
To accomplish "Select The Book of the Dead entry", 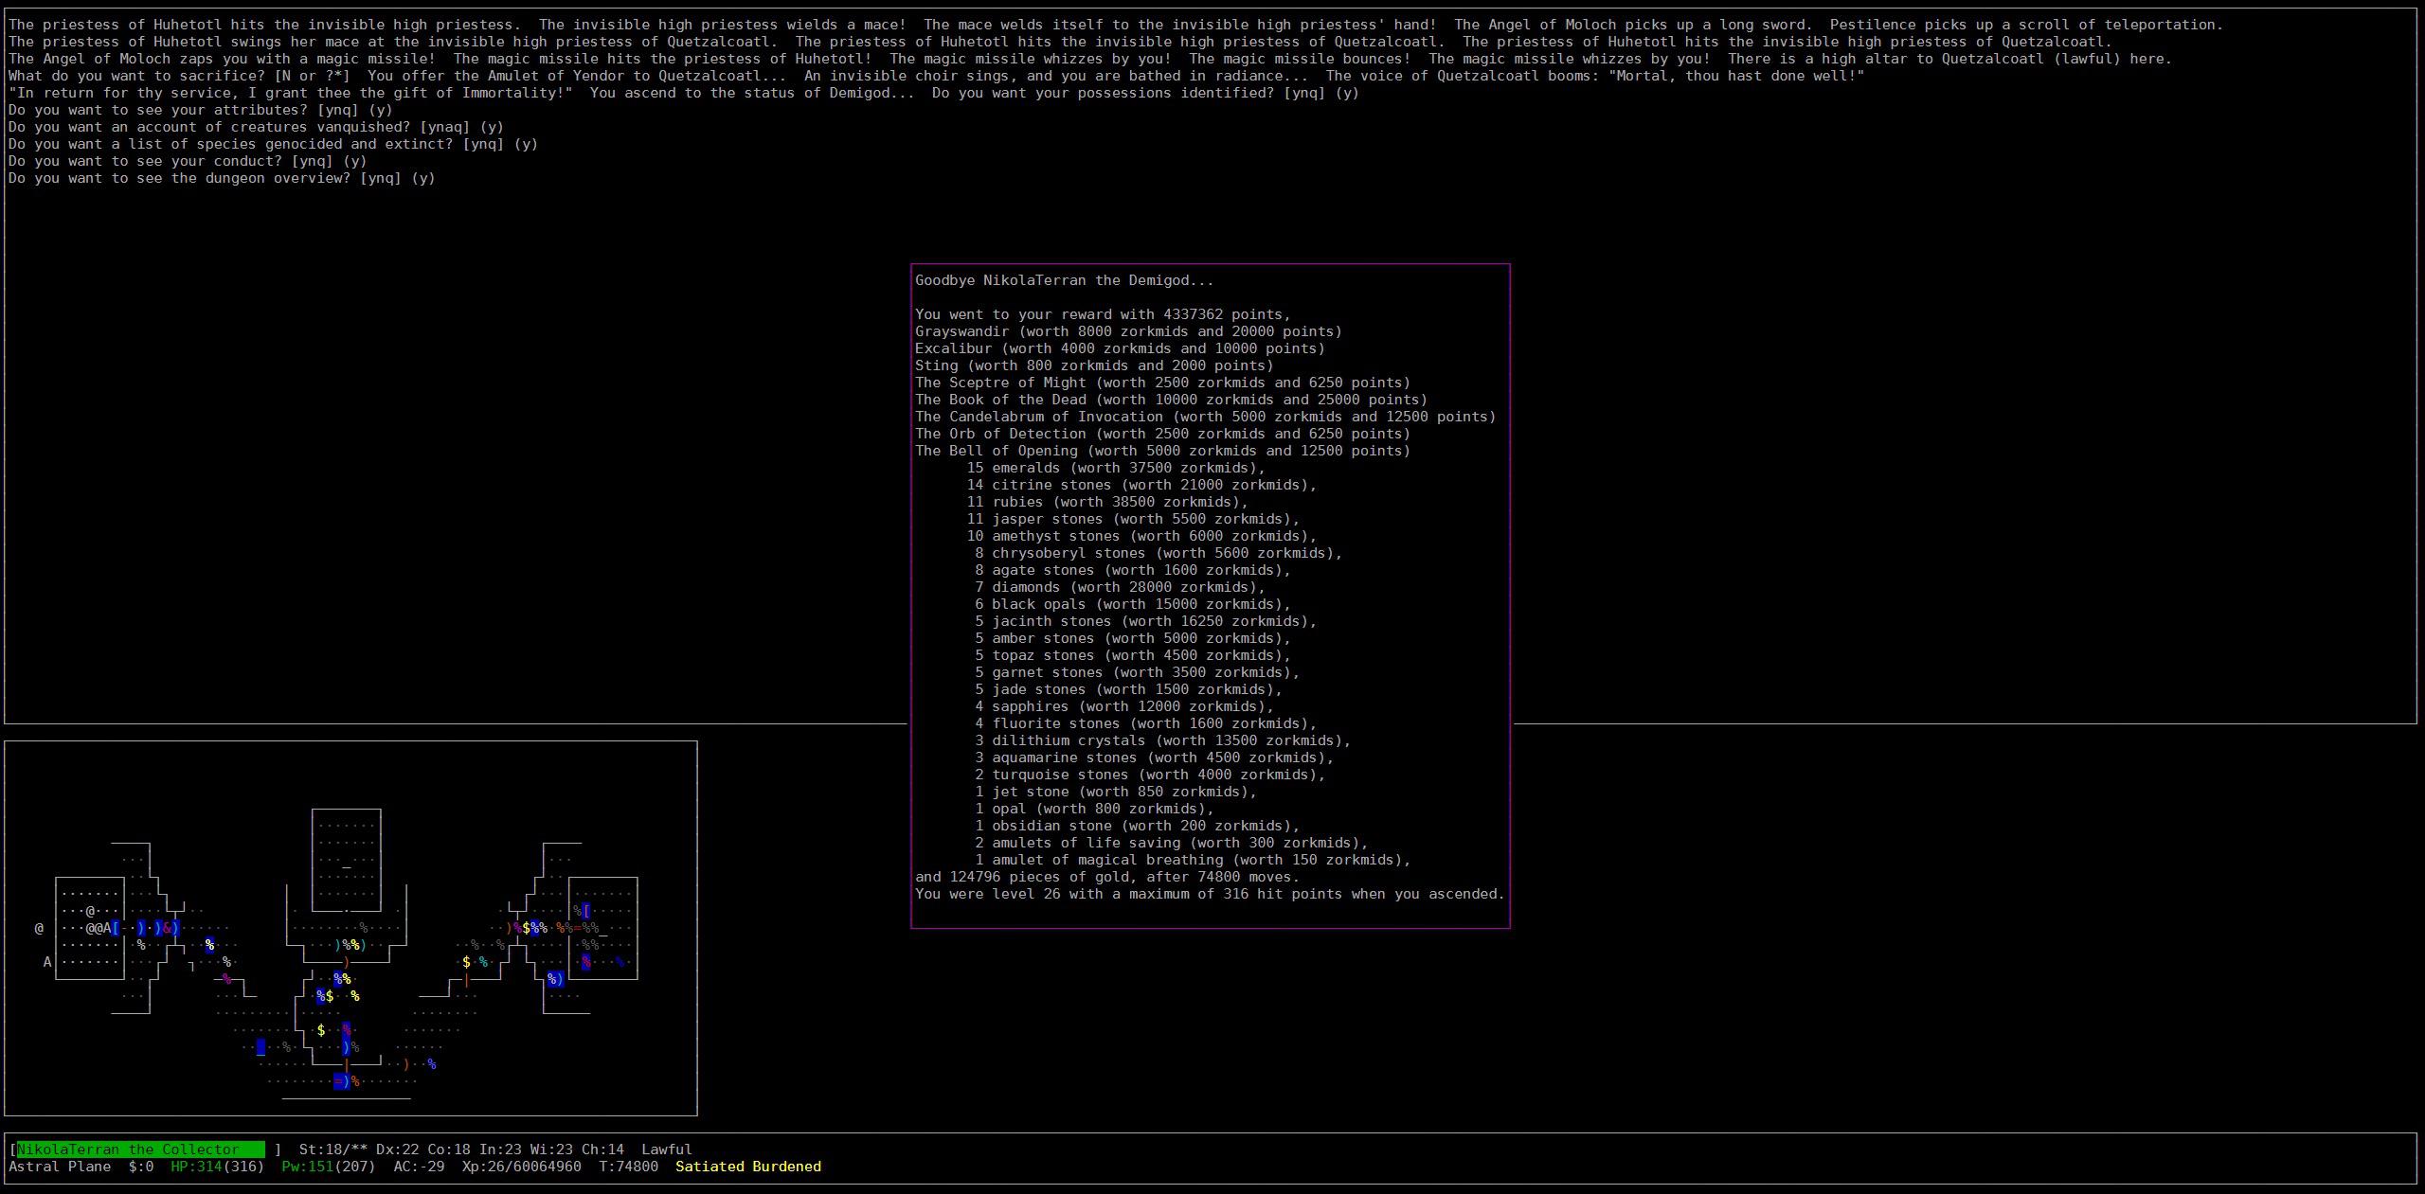I will tap(1171, 400).
